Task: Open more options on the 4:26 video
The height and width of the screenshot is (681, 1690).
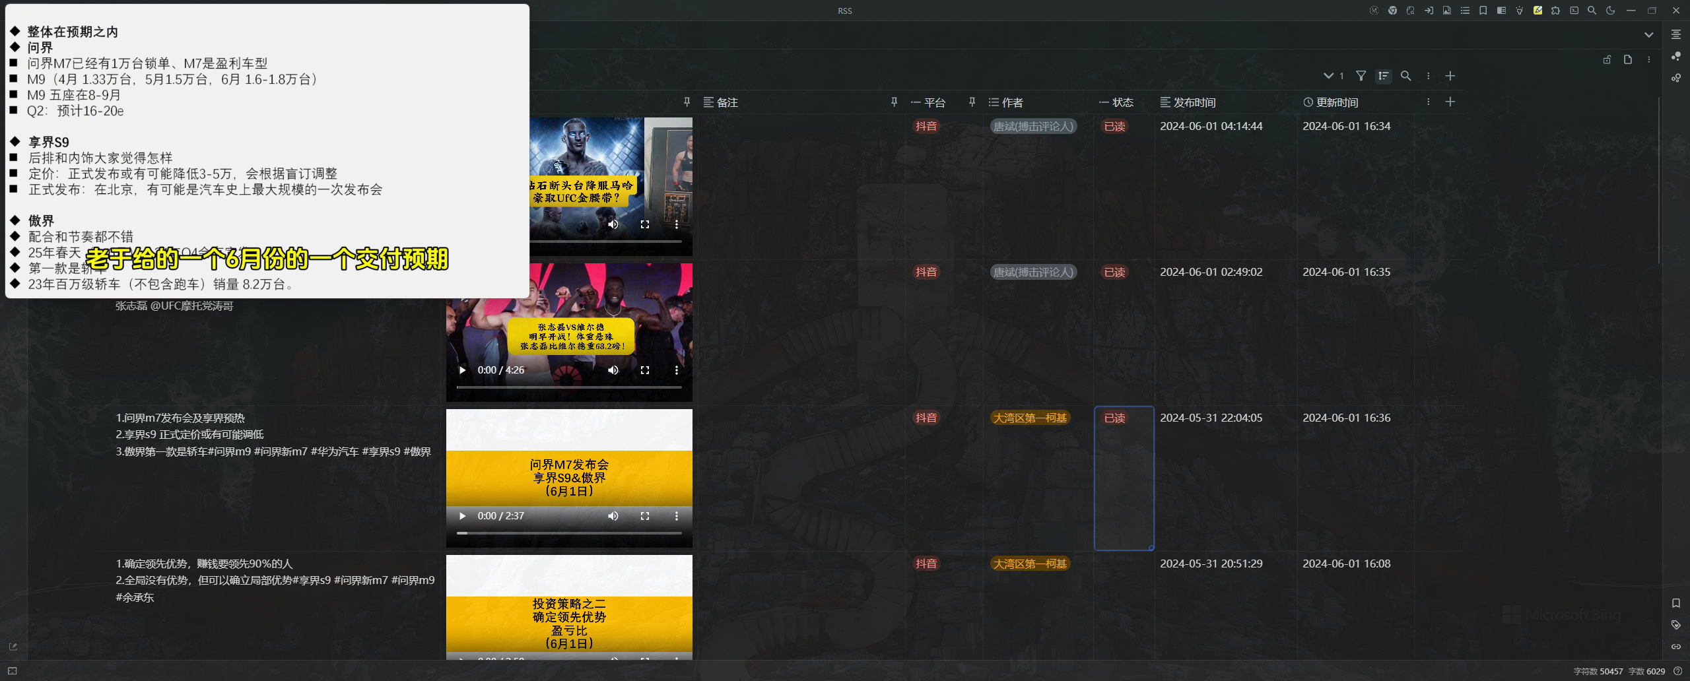Action: [x=677, y=370]
